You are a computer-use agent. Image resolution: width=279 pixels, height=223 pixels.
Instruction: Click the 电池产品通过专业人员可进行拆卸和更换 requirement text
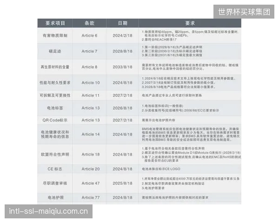pos(172,96)
